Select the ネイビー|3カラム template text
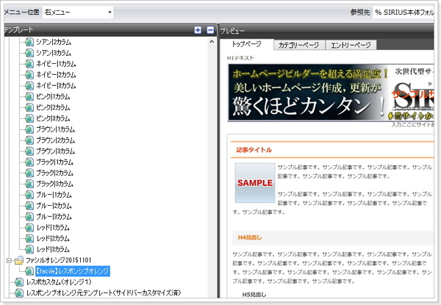This screenshot has height=305, width=441. (x=56, y=86)
